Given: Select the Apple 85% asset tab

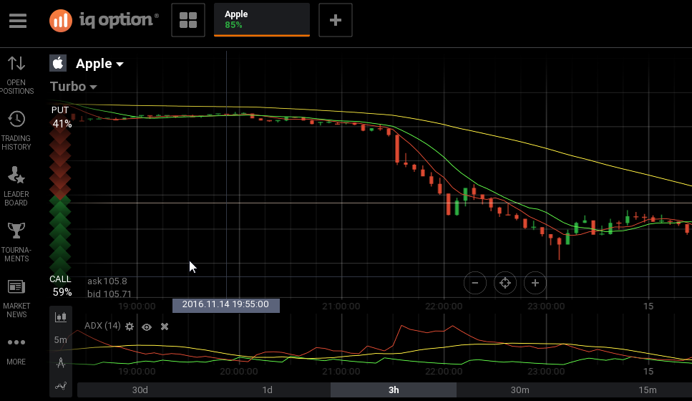Looking at the screenshot, I should point(262,20).
